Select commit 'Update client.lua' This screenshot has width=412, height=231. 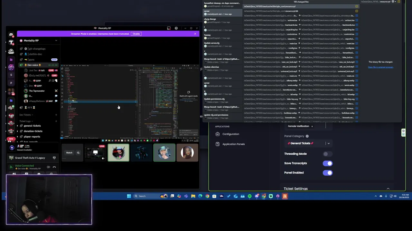[222, 68]
